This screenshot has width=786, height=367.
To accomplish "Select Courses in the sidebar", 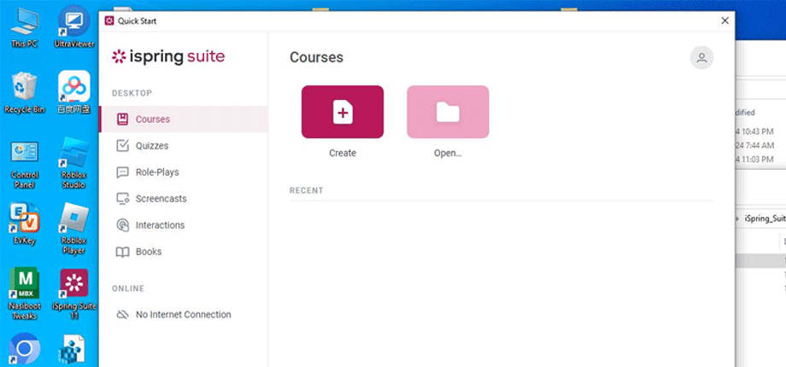I will 184,119.
